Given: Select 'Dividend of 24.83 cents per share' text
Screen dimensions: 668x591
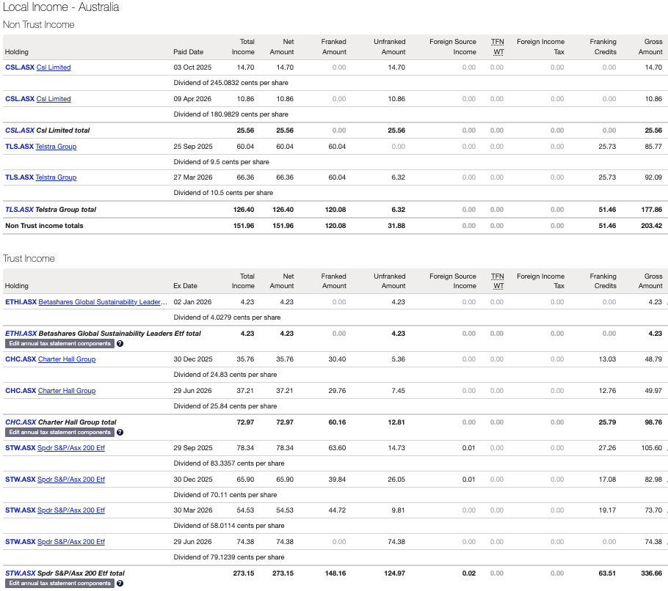Looking at the screenshot, I should click(x=225, y=375).
